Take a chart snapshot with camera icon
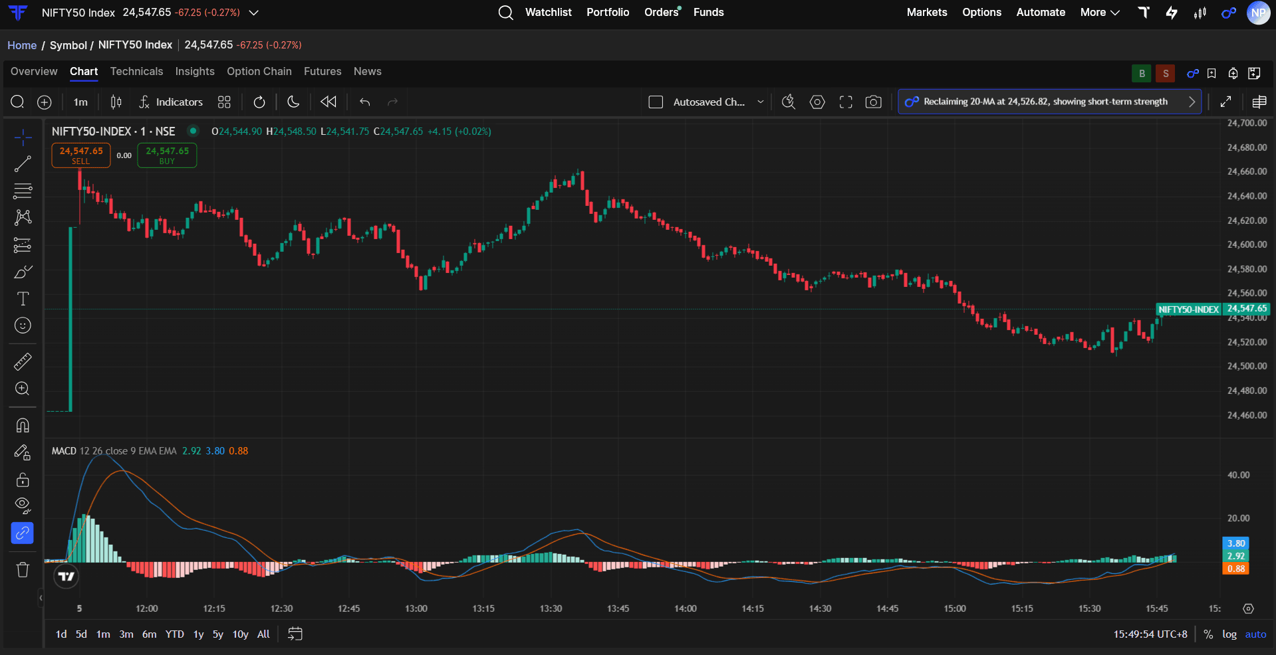Image resolution: width=1276 pixels, height=655 pixels. point(873,102)
